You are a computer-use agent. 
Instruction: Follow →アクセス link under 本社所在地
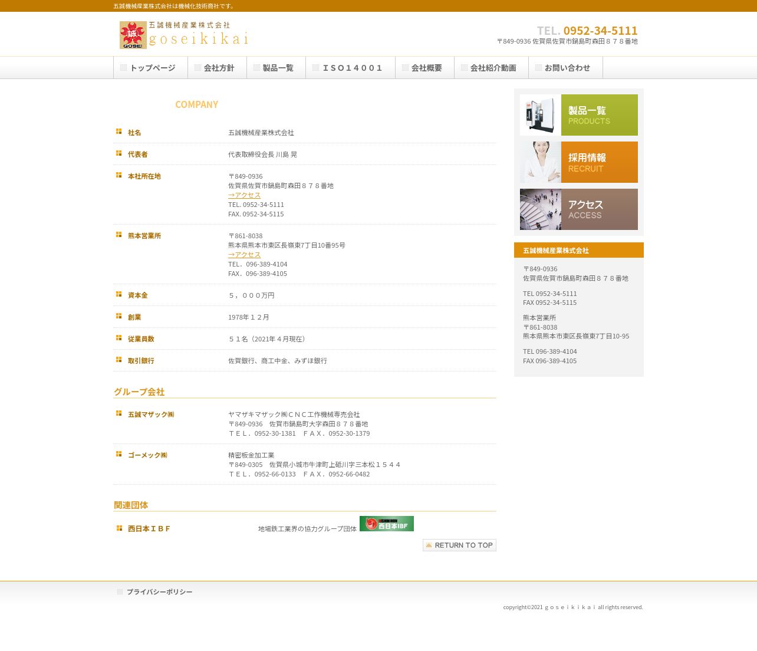[245, 195]
